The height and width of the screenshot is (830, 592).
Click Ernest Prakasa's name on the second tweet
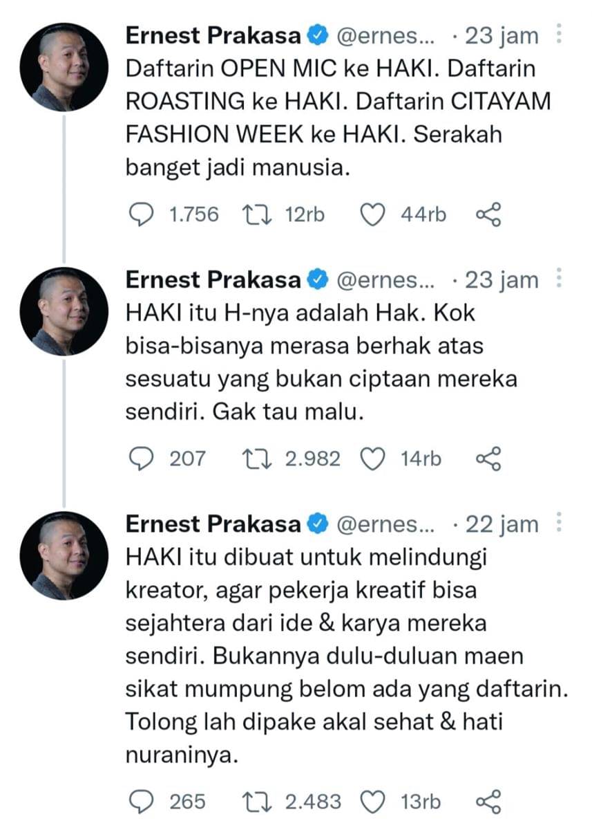point(213,280)
